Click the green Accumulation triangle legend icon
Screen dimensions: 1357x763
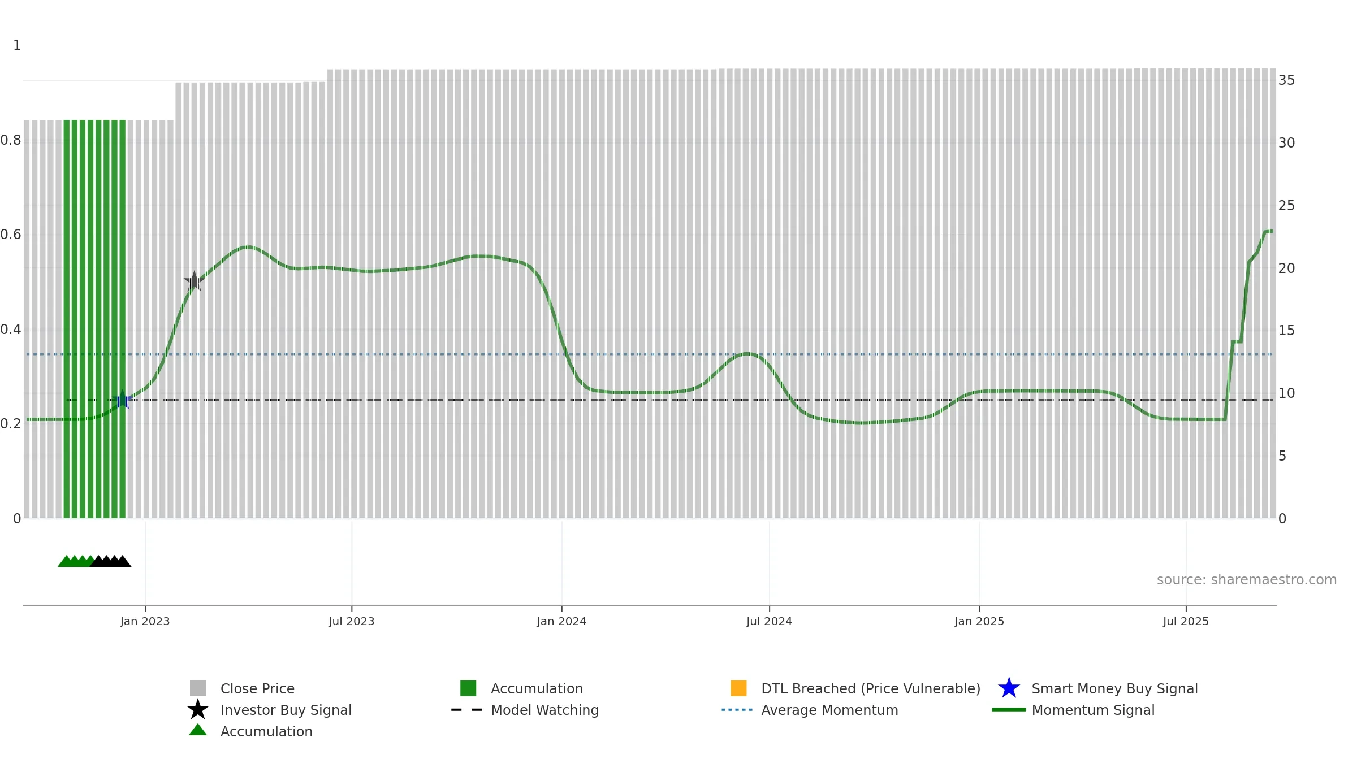198,730
